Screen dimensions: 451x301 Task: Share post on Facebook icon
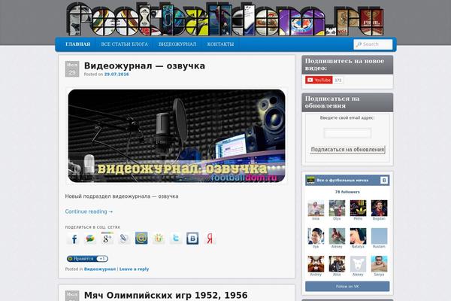coord(73,239)
